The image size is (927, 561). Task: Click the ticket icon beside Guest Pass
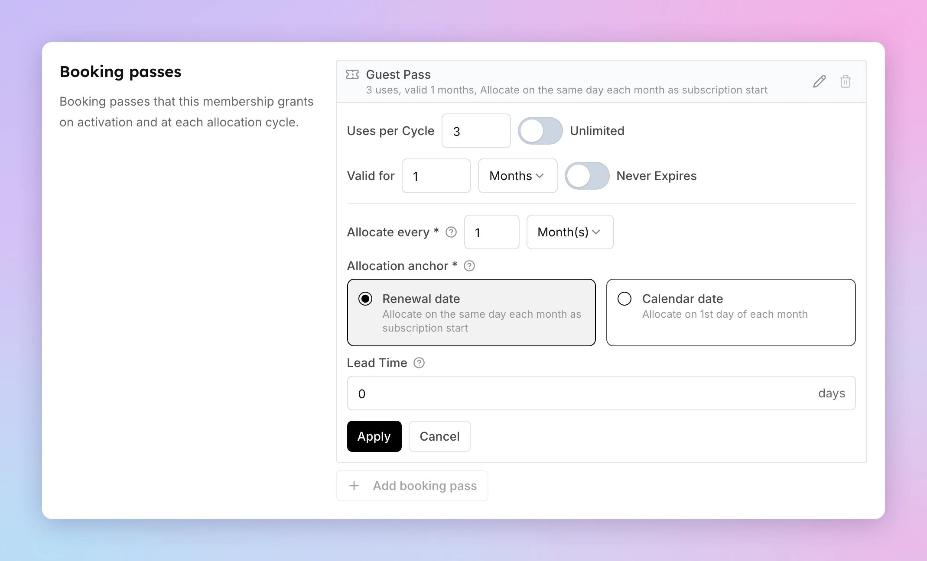click(352, 74)
